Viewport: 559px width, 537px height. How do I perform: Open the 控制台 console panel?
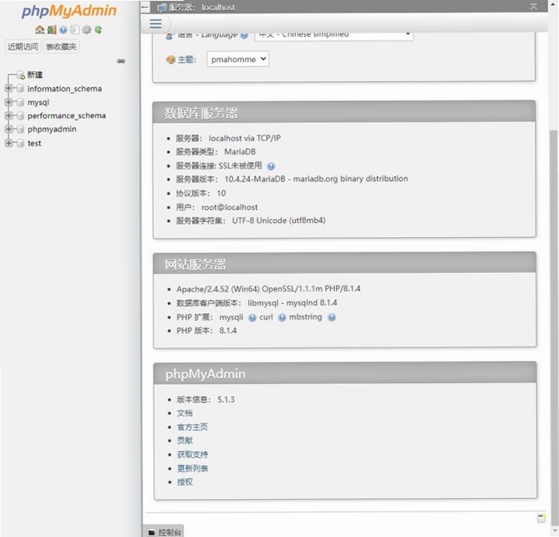click(x=163, y=532)
